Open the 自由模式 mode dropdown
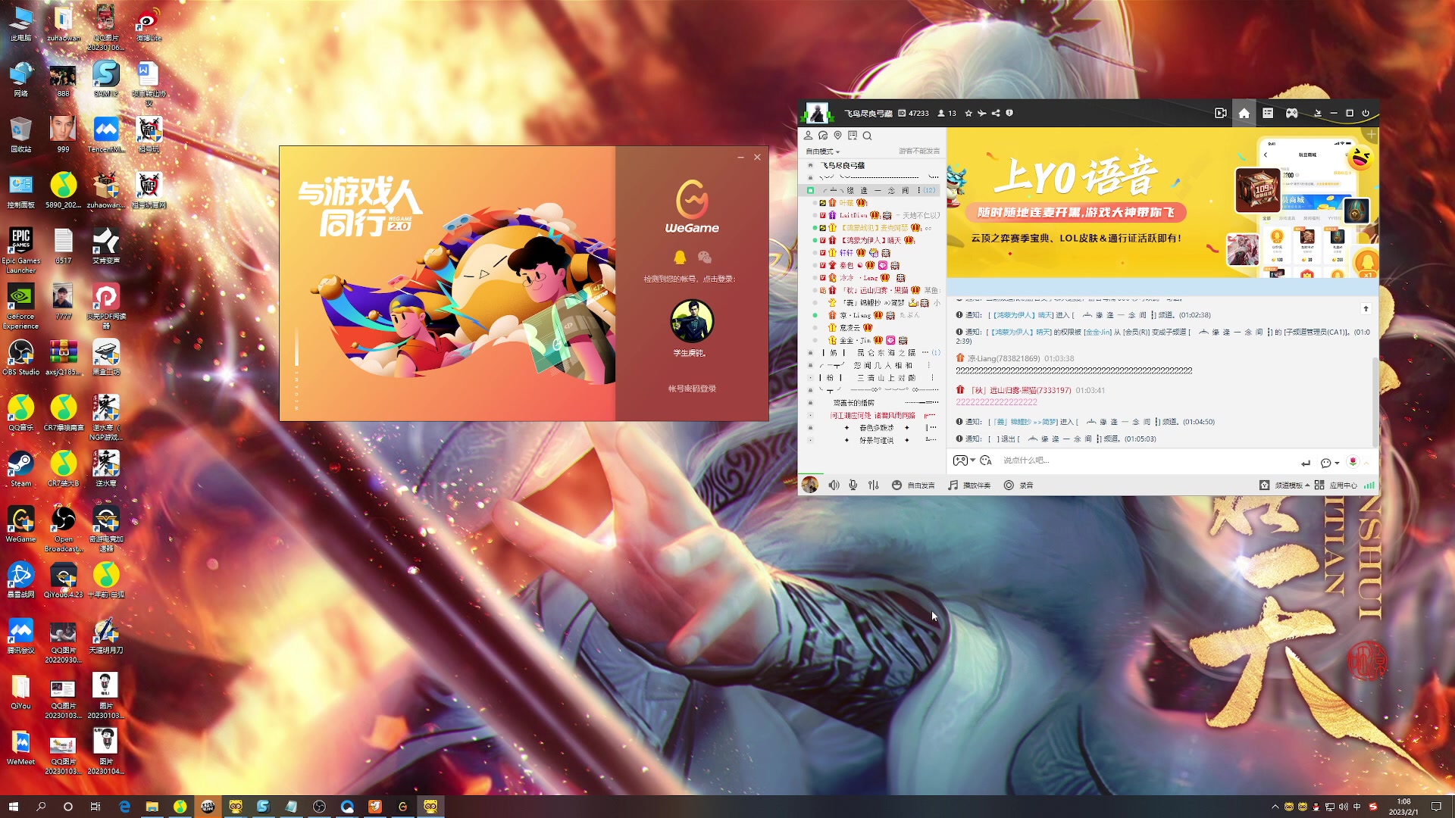The width and height of the screenshot is (1455, 818). tap(822, 151)
